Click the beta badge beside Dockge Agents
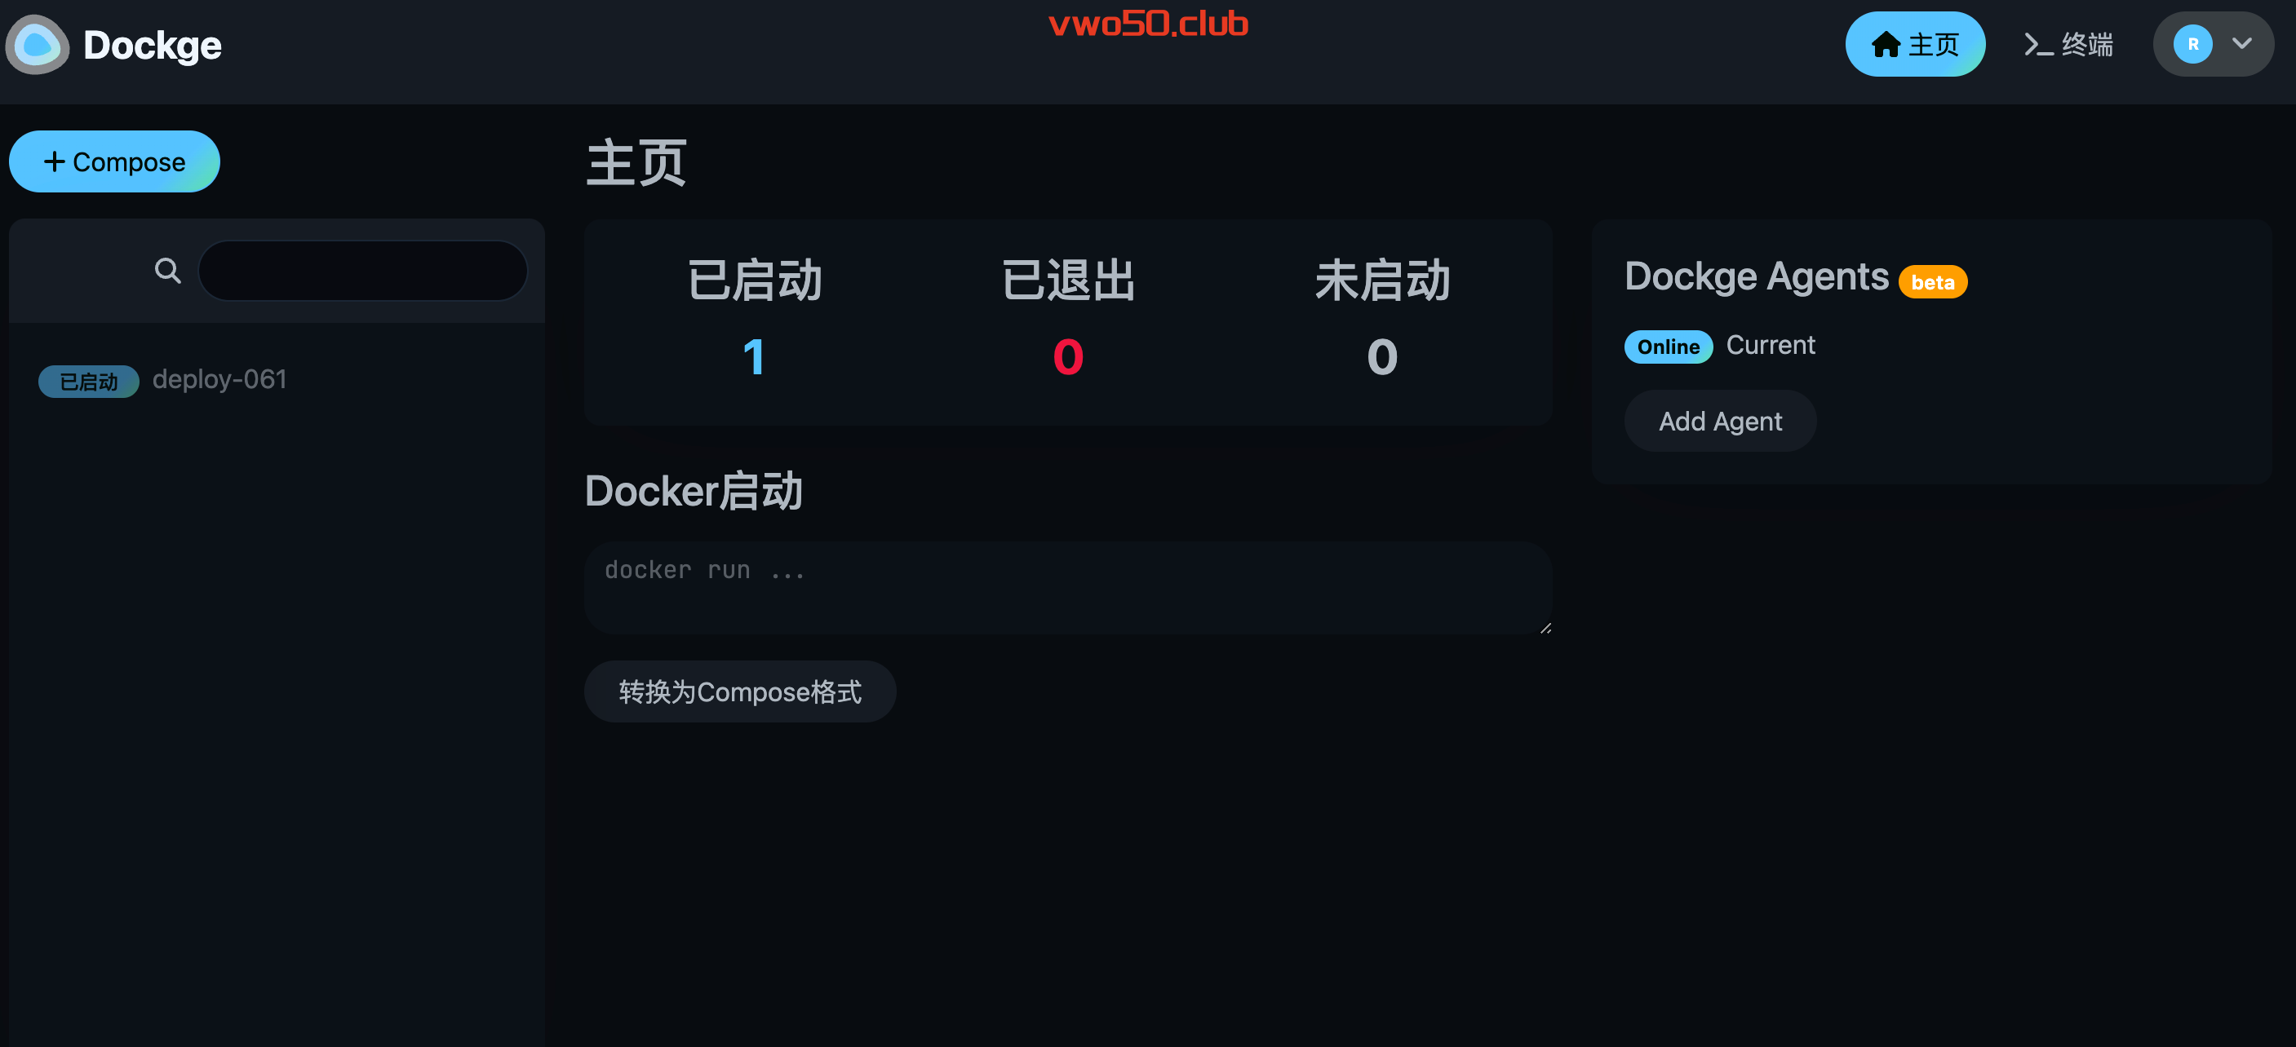Screen dimensions: 2296x1047 1931,282
